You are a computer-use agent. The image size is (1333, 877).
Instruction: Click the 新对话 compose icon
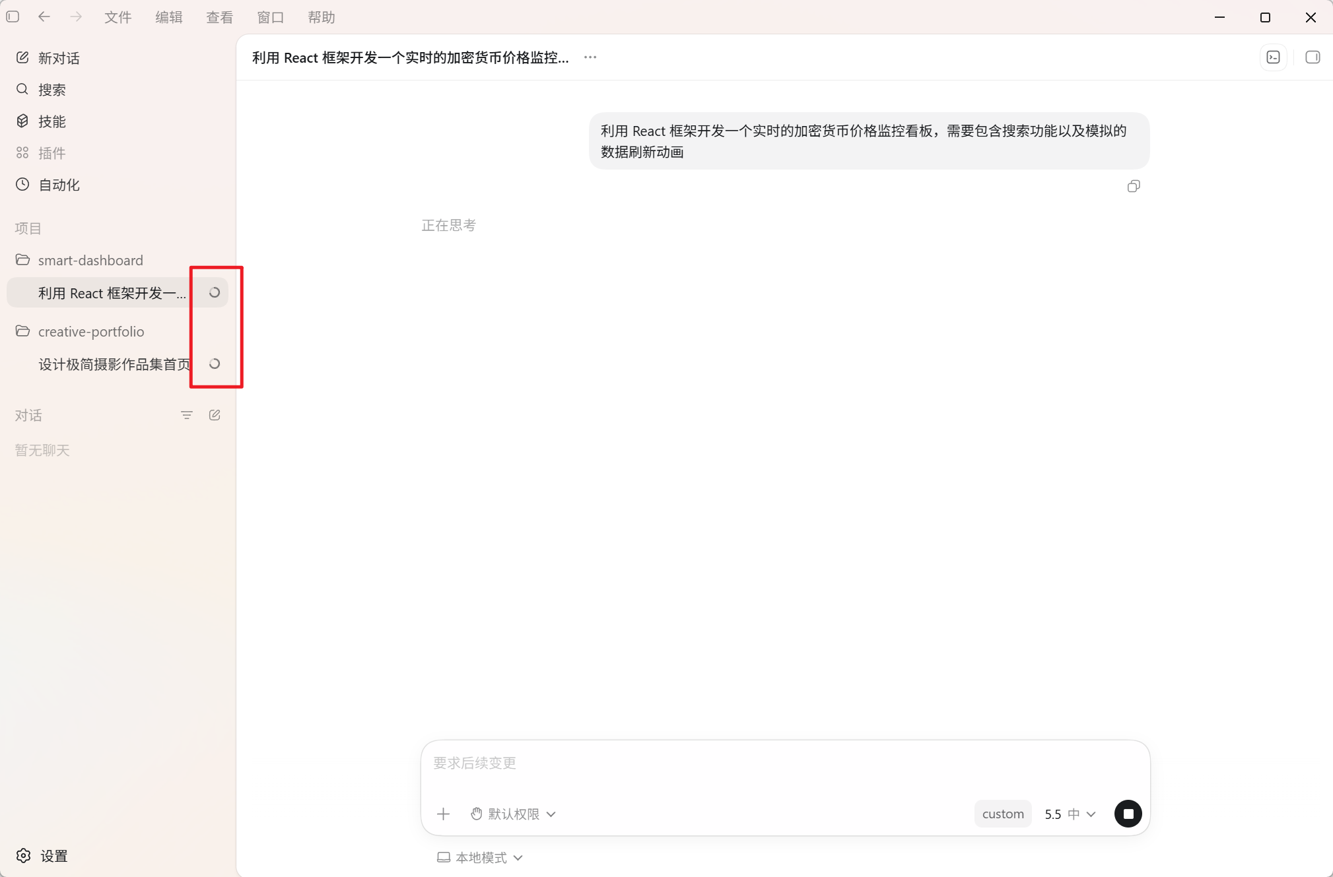[22, 57]
